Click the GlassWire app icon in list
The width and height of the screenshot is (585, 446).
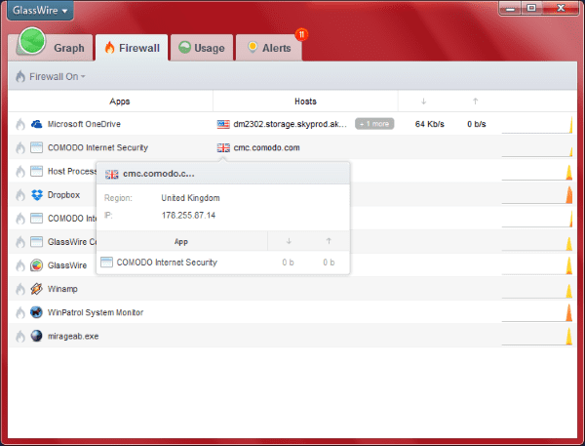point(37,265)
